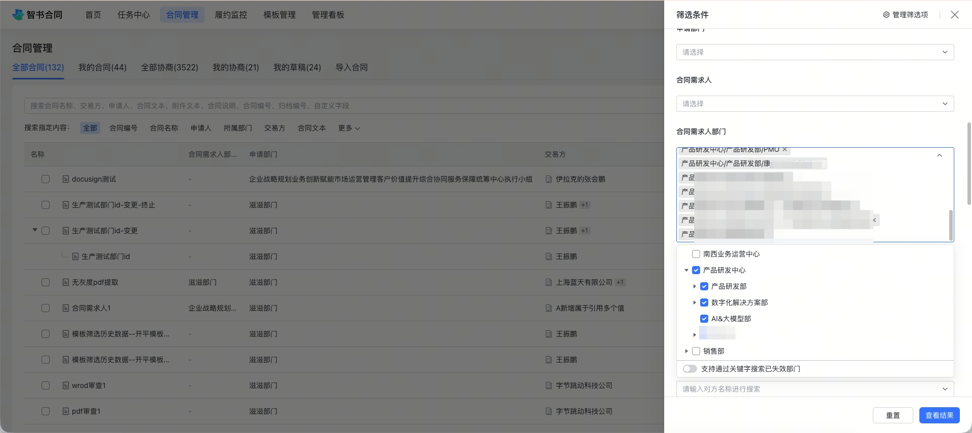972x433 pixels.
Task: Toggle 支持通过关键字搜索已失效部门 switch
Action: (690, 369)
